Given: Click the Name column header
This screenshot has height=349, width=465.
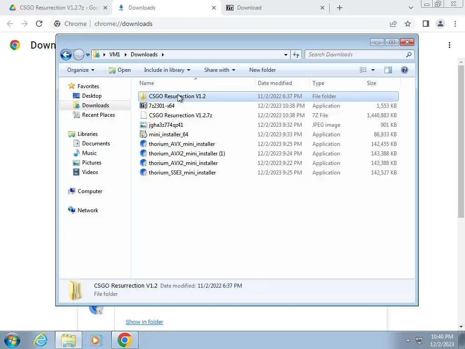Looking at the screenshot, I should pyautogui.click(x=196, y=83).
